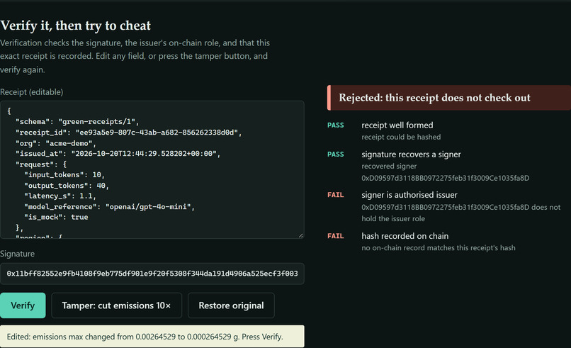
Task: Click the 'Edited: emissions max changed' notice
Action: [152, 337]
